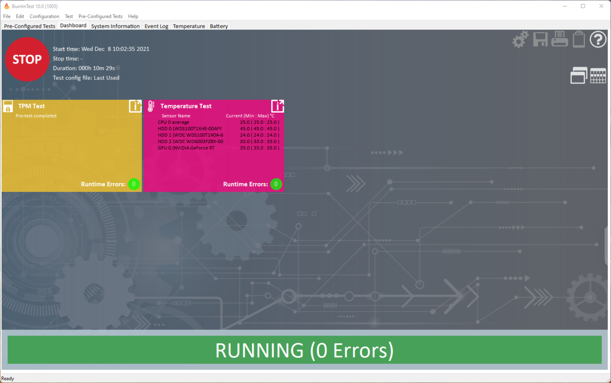Open the Test menu
Screen dimensions: 611x383
[x=69, y=16]
